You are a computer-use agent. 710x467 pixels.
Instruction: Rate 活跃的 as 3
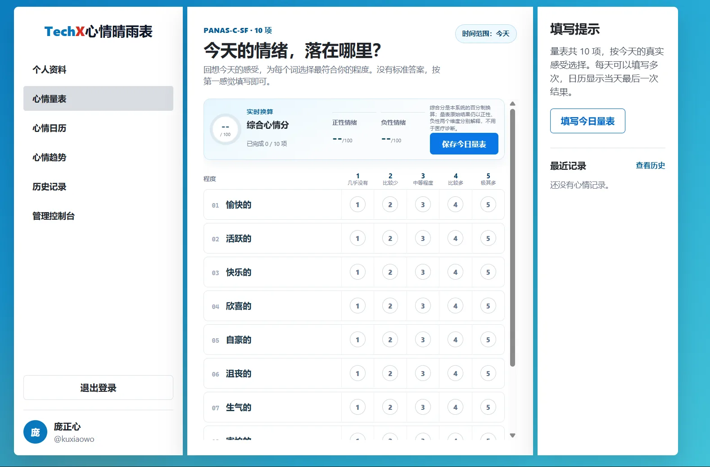(423, 238)
